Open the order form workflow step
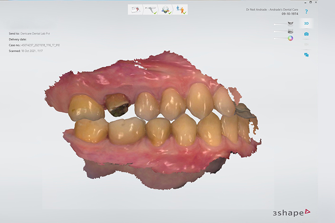335x223 pixels. click(x=136, y=10)
